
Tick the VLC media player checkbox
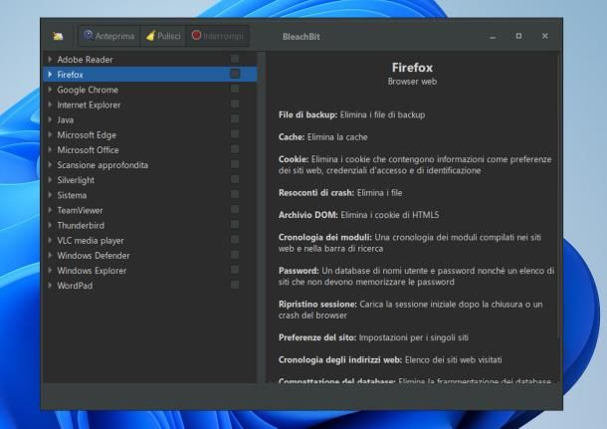coord(235,240)
